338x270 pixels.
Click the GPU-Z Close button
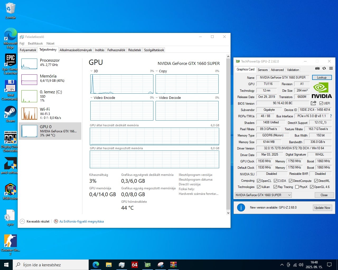coord(324,195)
